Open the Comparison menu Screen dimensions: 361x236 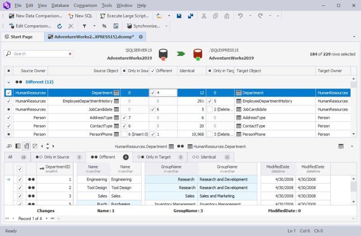point(85,5)
